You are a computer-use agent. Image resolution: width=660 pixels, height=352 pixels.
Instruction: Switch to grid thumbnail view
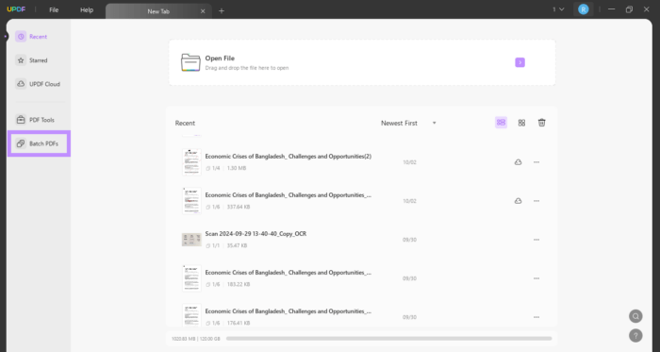pos(521,123)
